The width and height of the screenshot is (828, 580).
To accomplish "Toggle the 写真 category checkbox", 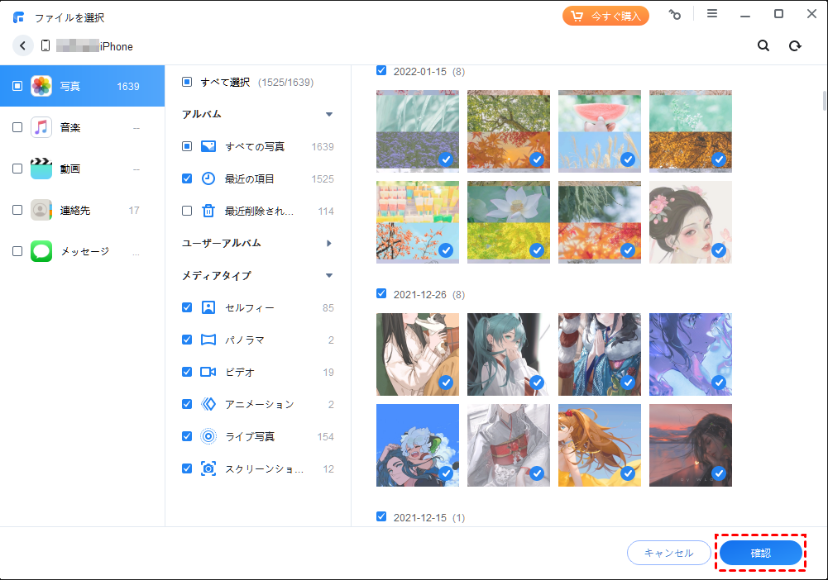I will (17, 86).
